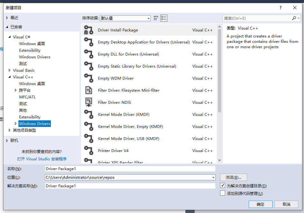This screenshot has width=304, height=213.
Task: Click the Empty Static Library for Drivers icon
Action: tap(89, 66)
